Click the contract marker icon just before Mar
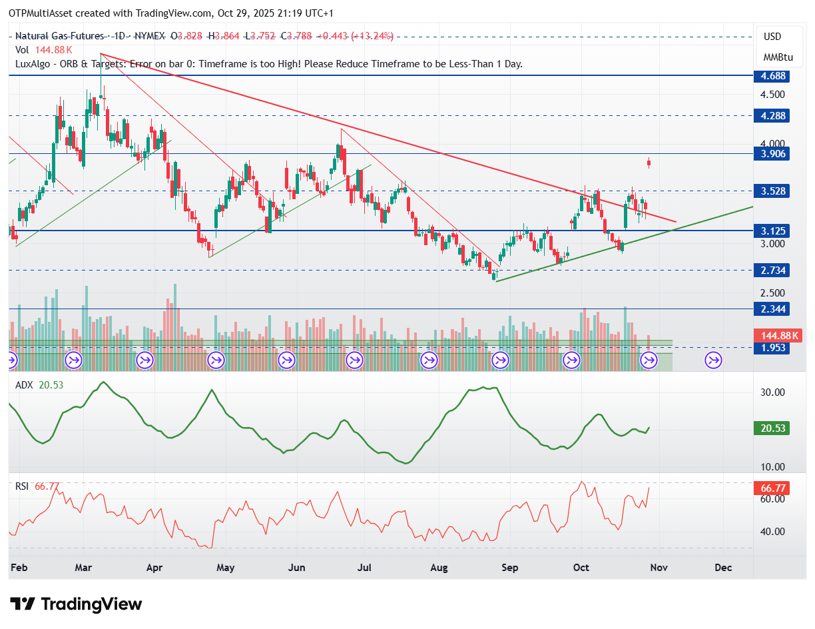 73,361
